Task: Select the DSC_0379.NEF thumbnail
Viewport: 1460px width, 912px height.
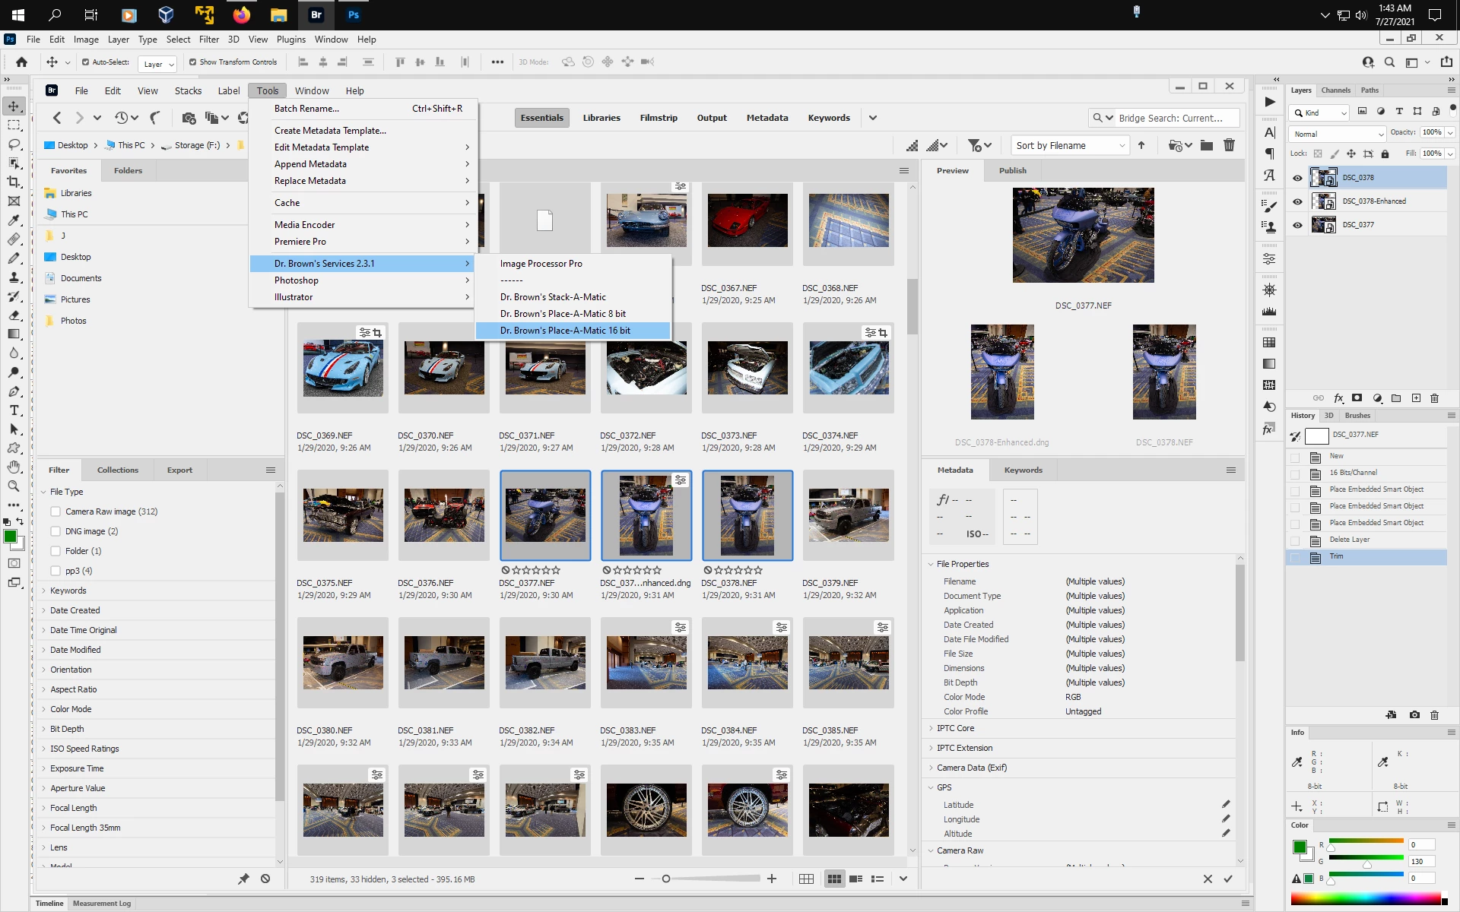Action: pyautogui.click(x=848, y=515)
